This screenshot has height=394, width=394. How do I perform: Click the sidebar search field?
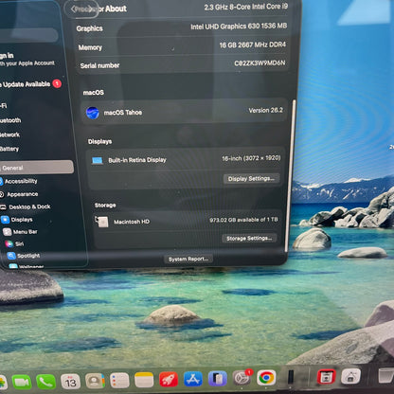[29, 35]
